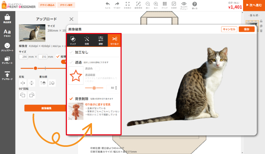This screenshot has height=154, width=265.
Task: Click the キャンセル cancel button
Action: pyautogui.click(x=229, y=29)
